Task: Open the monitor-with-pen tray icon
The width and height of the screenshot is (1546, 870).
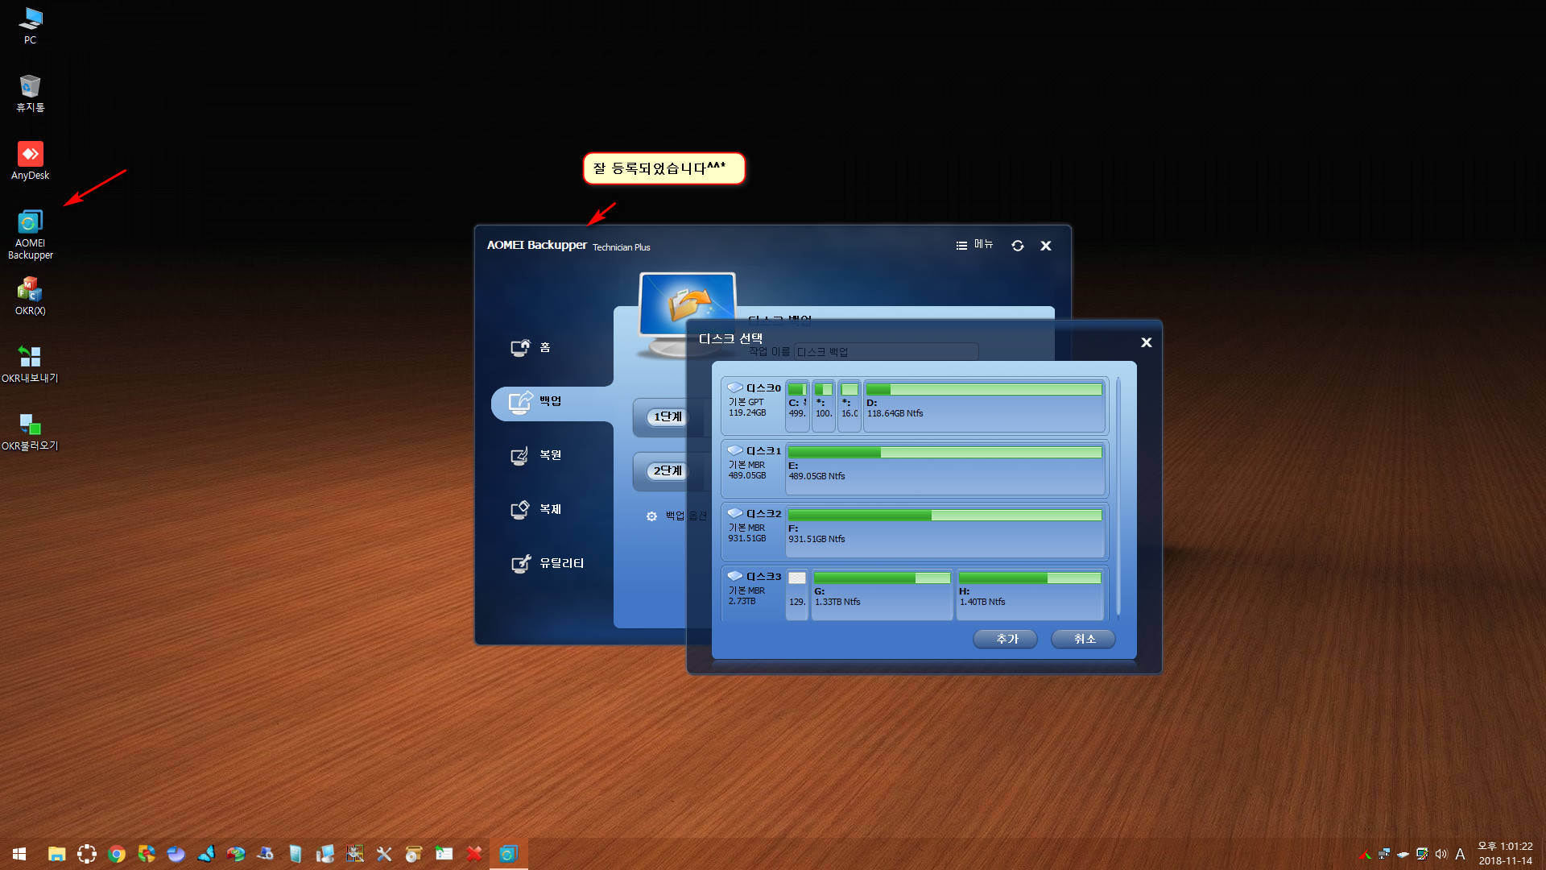Action: 1422,854
